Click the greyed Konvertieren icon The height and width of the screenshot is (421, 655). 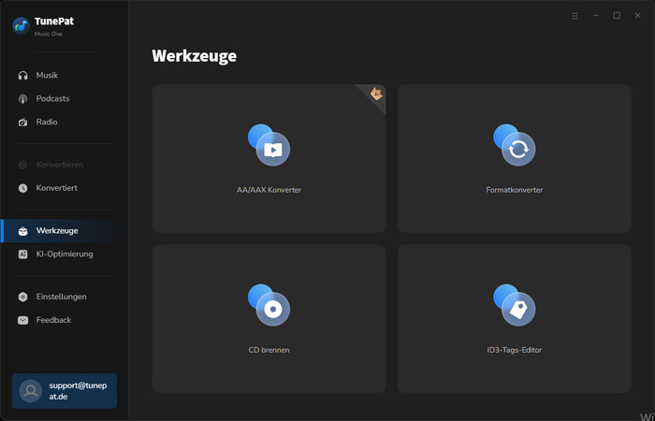pos(23,165)
